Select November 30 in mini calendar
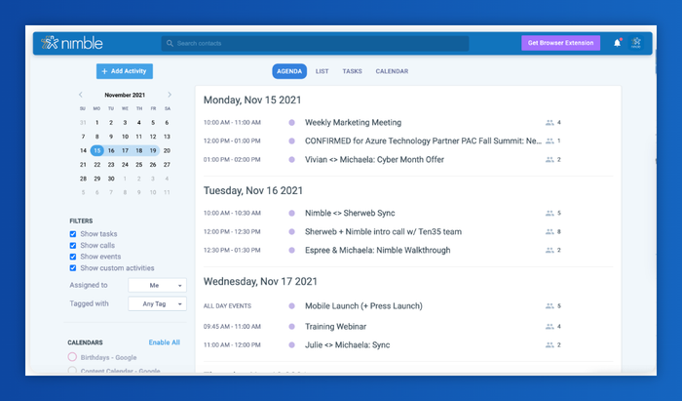Image resolution: width=682 pixels, height=401 pixels. (111, 179)
